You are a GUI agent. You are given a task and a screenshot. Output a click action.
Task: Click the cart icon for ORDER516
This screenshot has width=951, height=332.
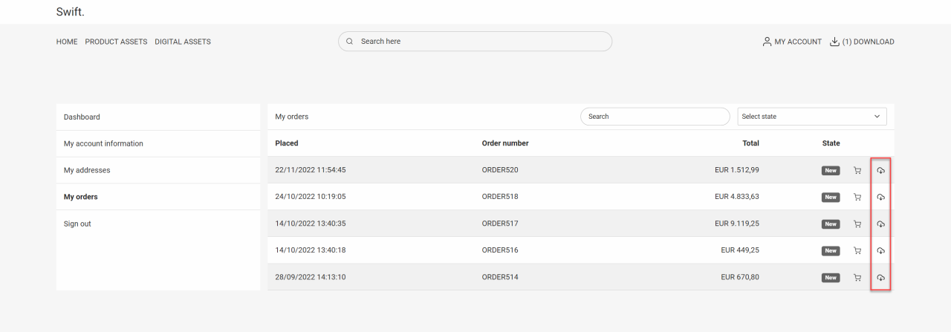click(857, 251)
